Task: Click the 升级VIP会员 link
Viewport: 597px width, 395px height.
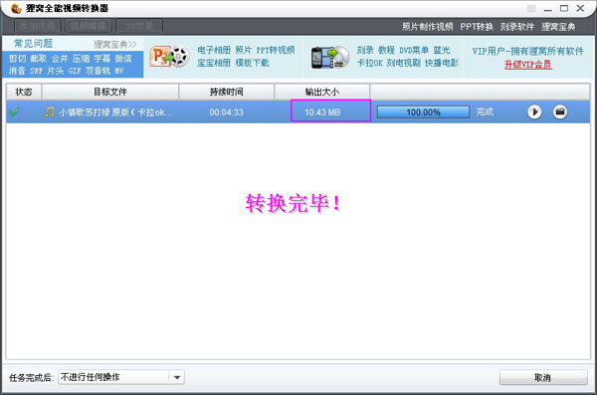Action: click(x=528, y=65)
